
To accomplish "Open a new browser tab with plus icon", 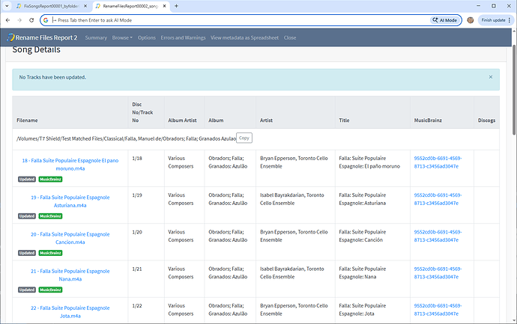I will tap(176, 6).
